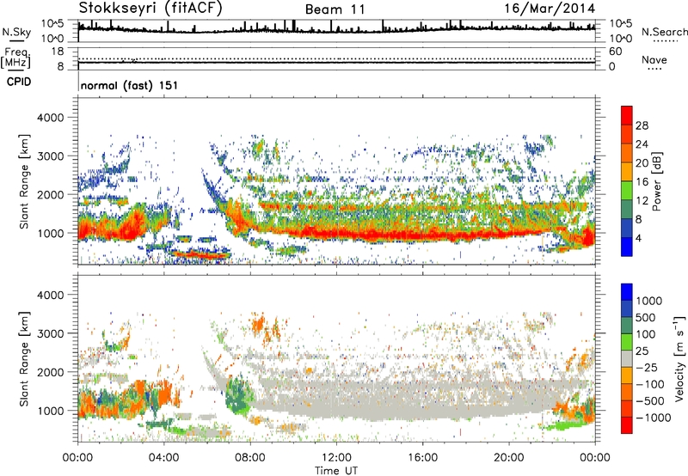Click the blue bottom segment of Power colorbar

point(627,247)
